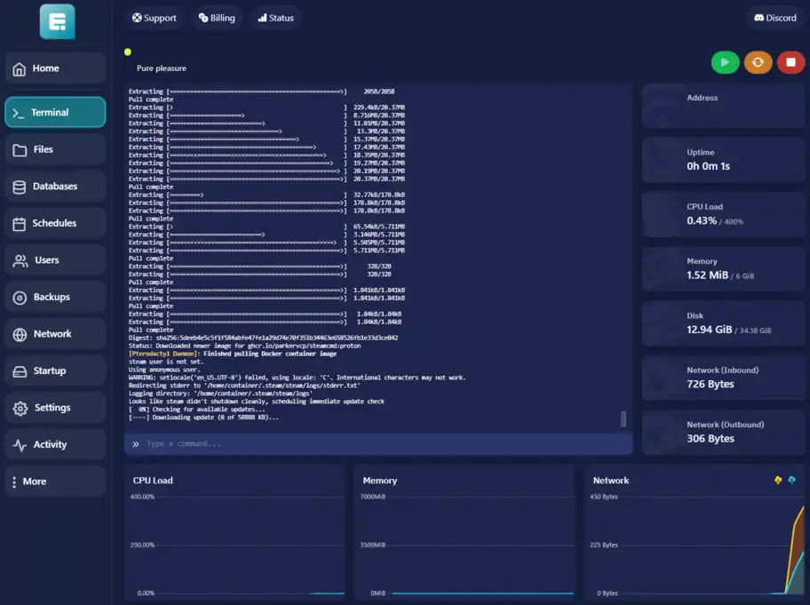This screenshot has height=605, width=810.
Task: Click the logo in the top-left corner
Action: tap(57, 21)
